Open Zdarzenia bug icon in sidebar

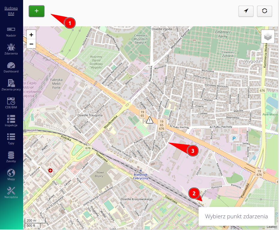11,50
